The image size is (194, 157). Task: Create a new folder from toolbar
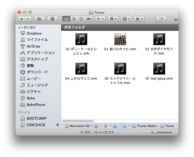[40, 19]
